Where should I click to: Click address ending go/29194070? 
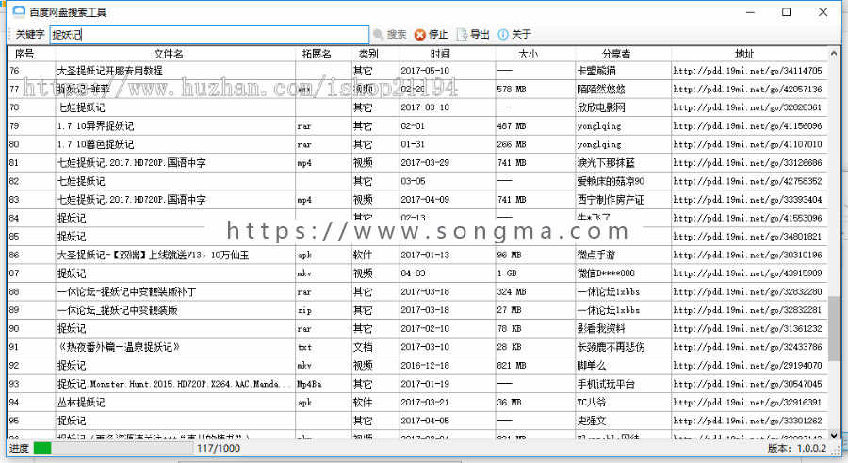click(747, 365)
